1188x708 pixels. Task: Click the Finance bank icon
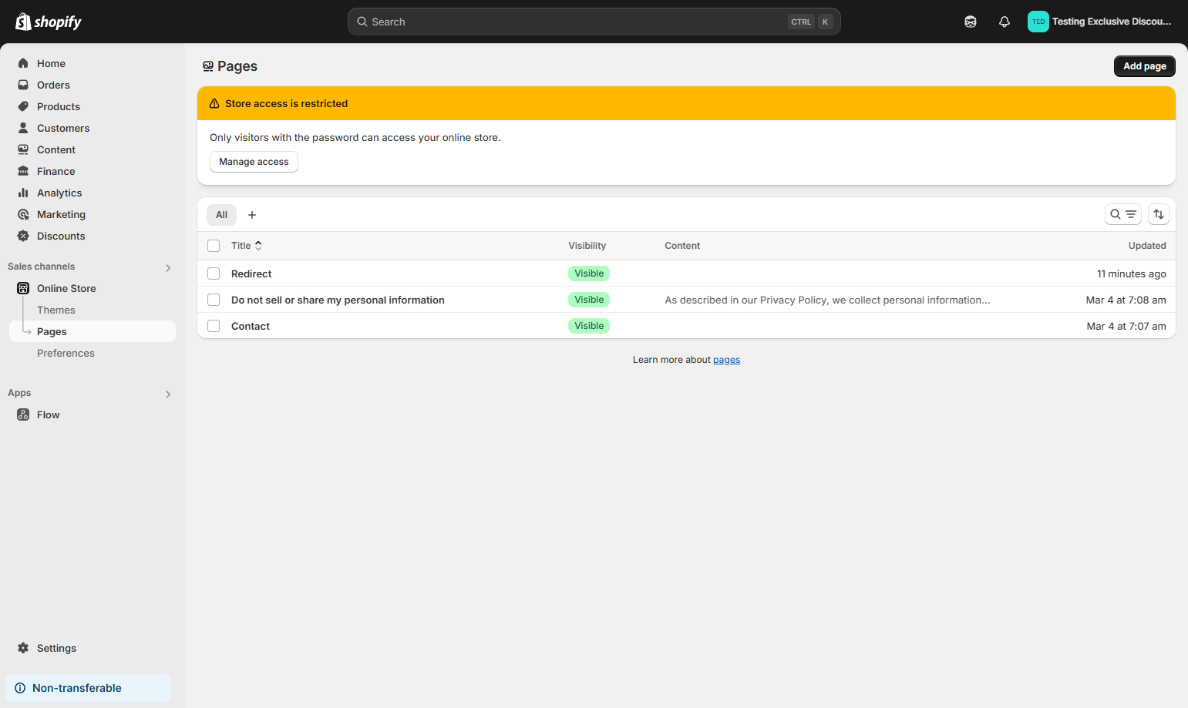pyautogui.click(x=23, y=171)
